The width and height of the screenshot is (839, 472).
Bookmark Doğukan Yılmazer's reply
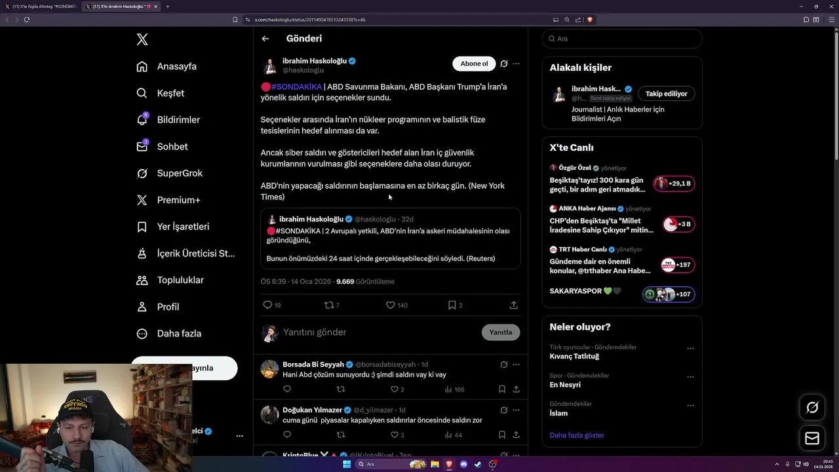tap(502, 435)
